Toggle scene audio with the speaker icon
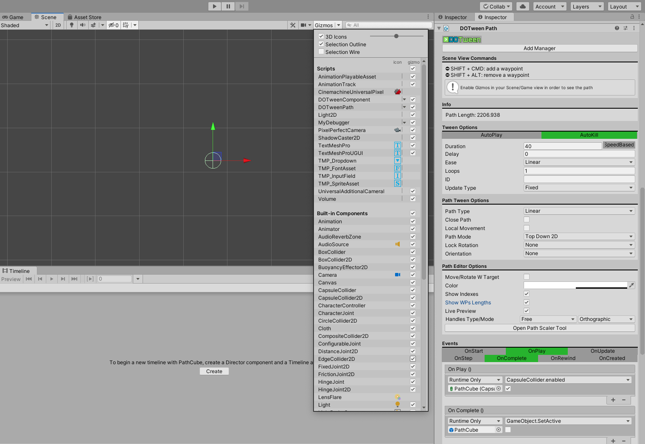This screenshot has width=645, height=444. (x=82, y=25)
